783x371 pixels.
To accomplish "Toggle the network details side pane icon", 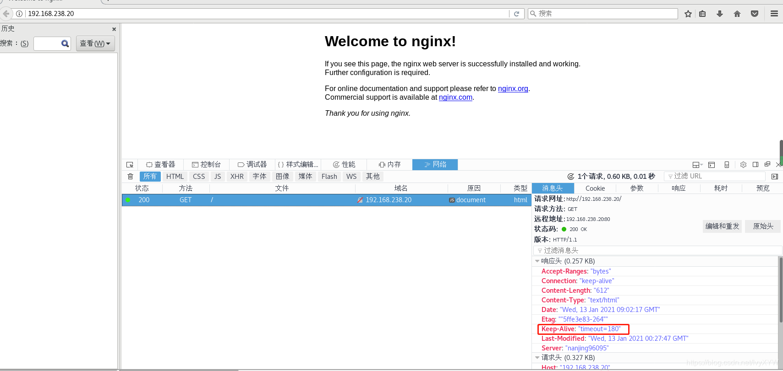I will point(774,177).
